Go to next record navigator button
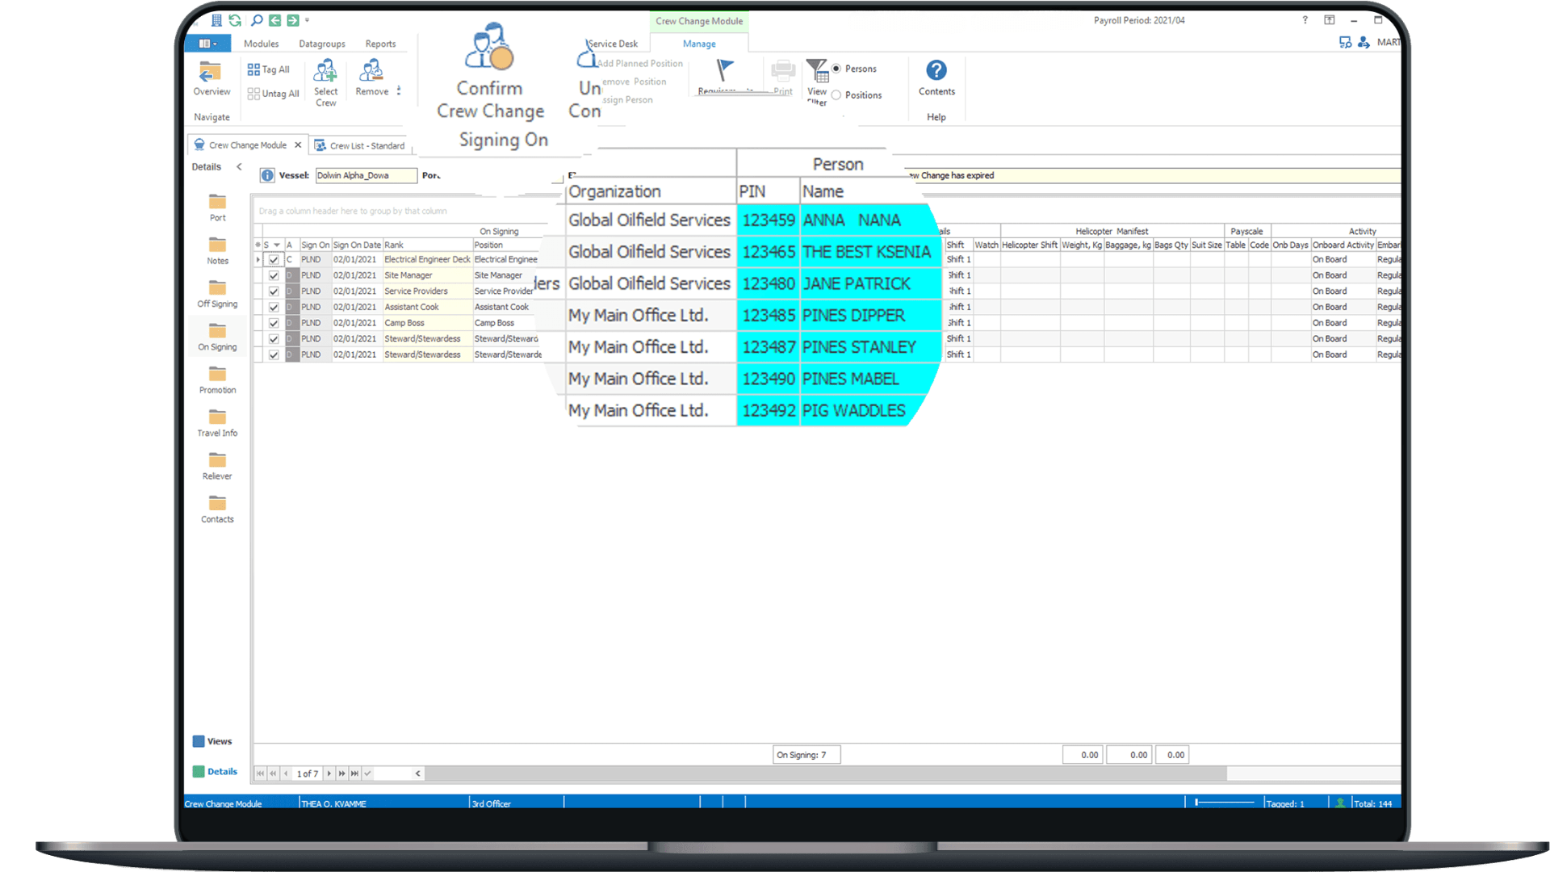 point(329,773)
